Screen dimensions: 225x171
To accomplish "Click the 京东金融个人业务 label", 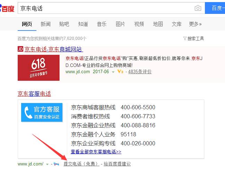I will pos(93,134).
